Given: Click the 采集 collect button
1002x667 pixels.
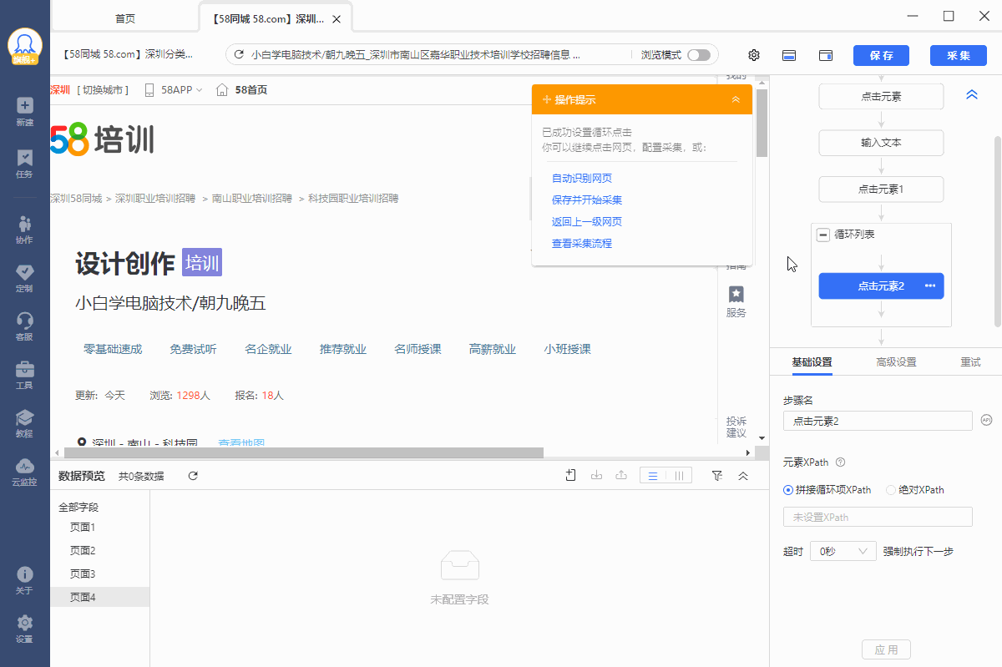Looking at the screenshot, I should [958, 55].
